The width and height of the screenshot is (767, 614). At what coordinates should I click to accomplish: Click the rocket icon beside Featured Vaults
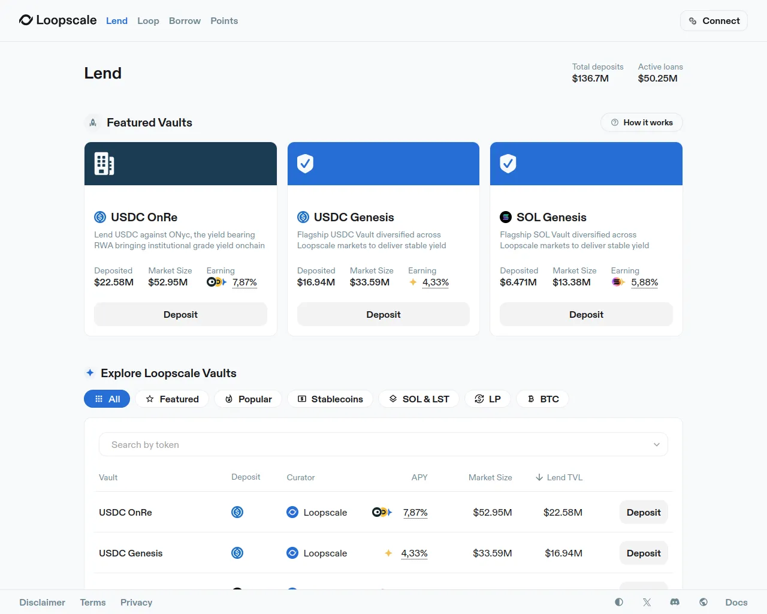point(93,122)
